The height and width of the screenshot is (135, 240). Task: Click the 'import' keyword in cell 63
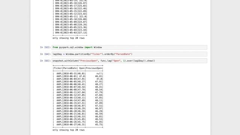tap(88, 47)
